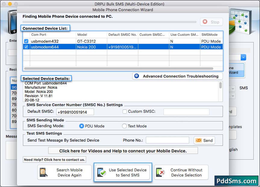This screenshot has height=187, width=260.
Task: Click Videos and Help to connect button
Action: pos(123,151)
